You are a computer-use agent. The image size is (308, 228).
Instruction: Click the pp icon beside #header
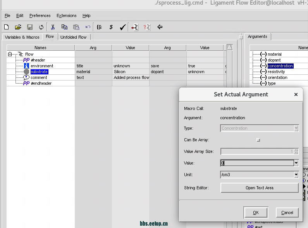pyautogui.click(x=26, y=60)
